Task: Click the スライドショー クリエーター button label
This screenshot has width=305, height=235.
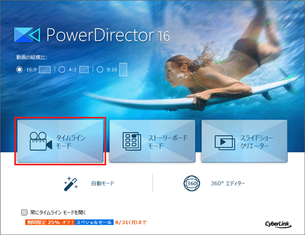Action: tap(257, 142)
